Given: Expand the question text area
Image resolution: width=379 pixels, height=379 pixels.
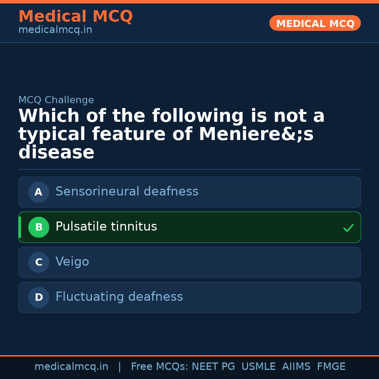Looking at the screenshot, I should pyautogui.click(x=172, y=133).
